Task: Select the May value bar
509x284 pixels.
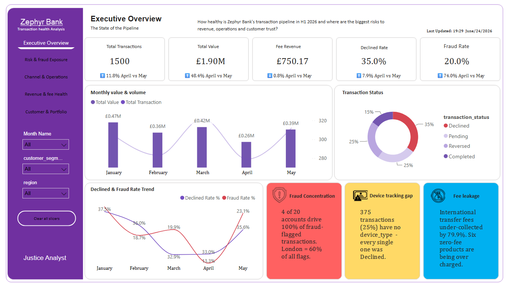Action: (x=291, y=149)
